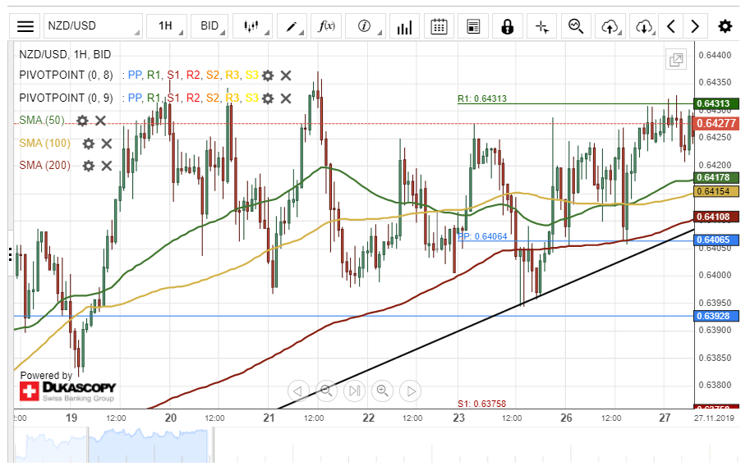The height and width of the screenshot is (466, 741).
Task: Open SMA (200) settings gear
Action: (x=89, y=166)
